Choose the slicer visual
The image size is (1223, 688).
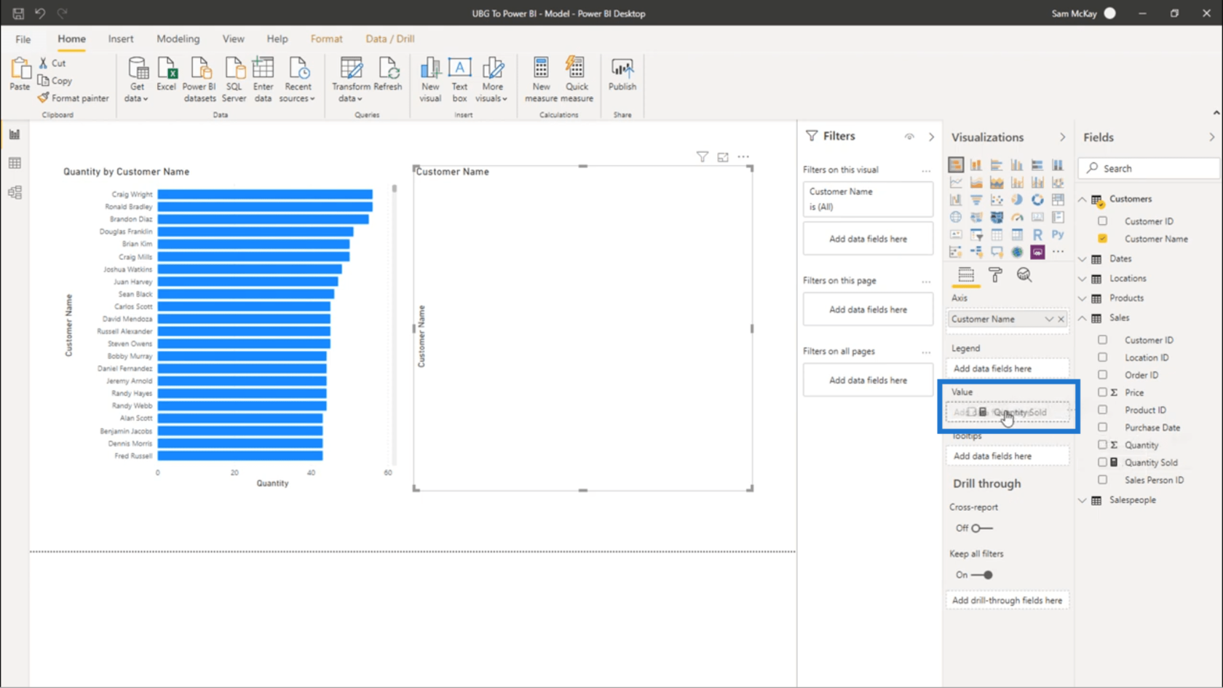click(976, 234)
